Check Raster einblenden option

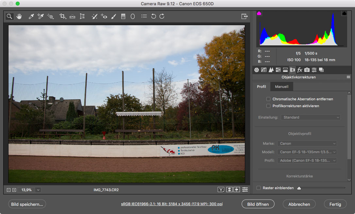(x=259, y=188)
